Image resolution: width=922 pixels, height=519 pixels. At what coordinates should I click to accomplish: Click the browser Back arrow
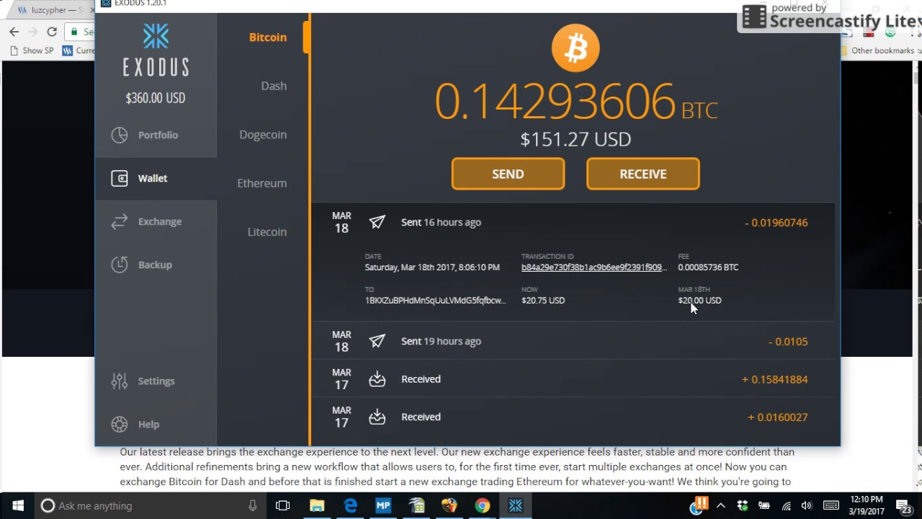click(x=14, y=32)
